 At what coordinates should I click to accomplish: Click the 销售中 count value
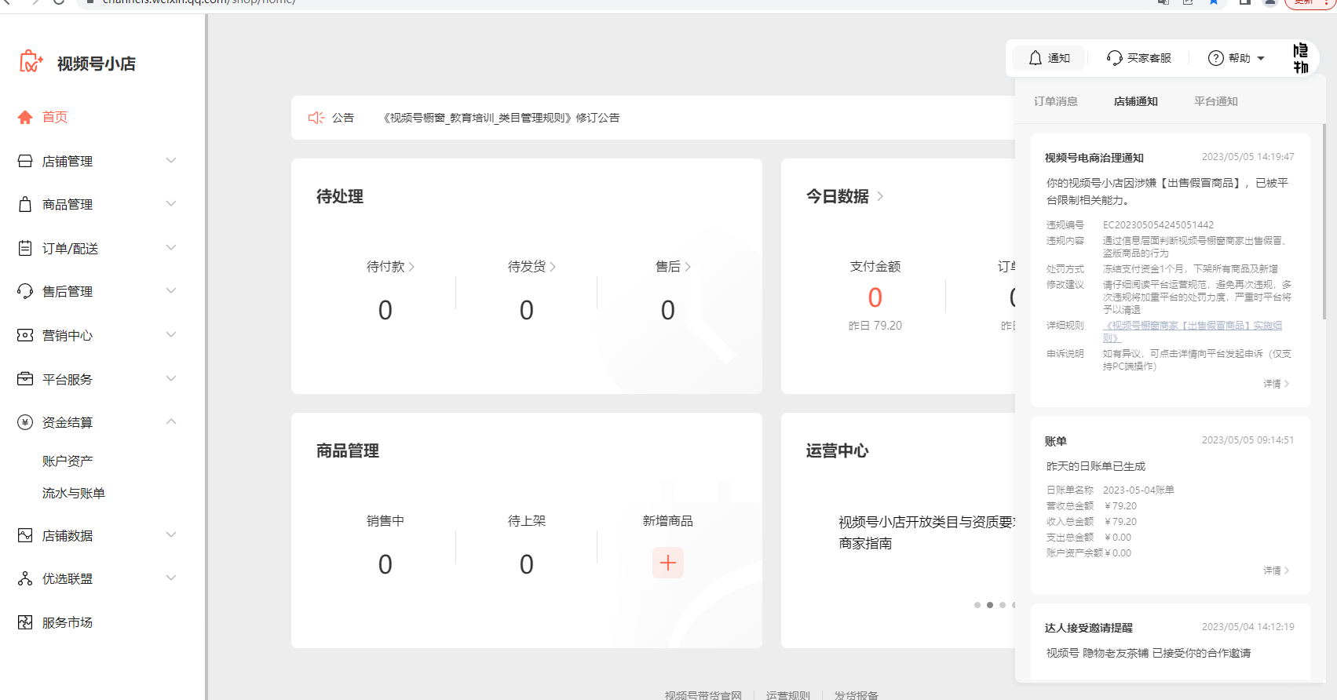pyautogui.click(x=385, y=564)
